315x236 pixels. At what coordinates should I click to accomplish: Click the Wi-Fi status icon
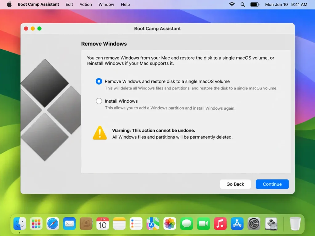coord(232,4)
